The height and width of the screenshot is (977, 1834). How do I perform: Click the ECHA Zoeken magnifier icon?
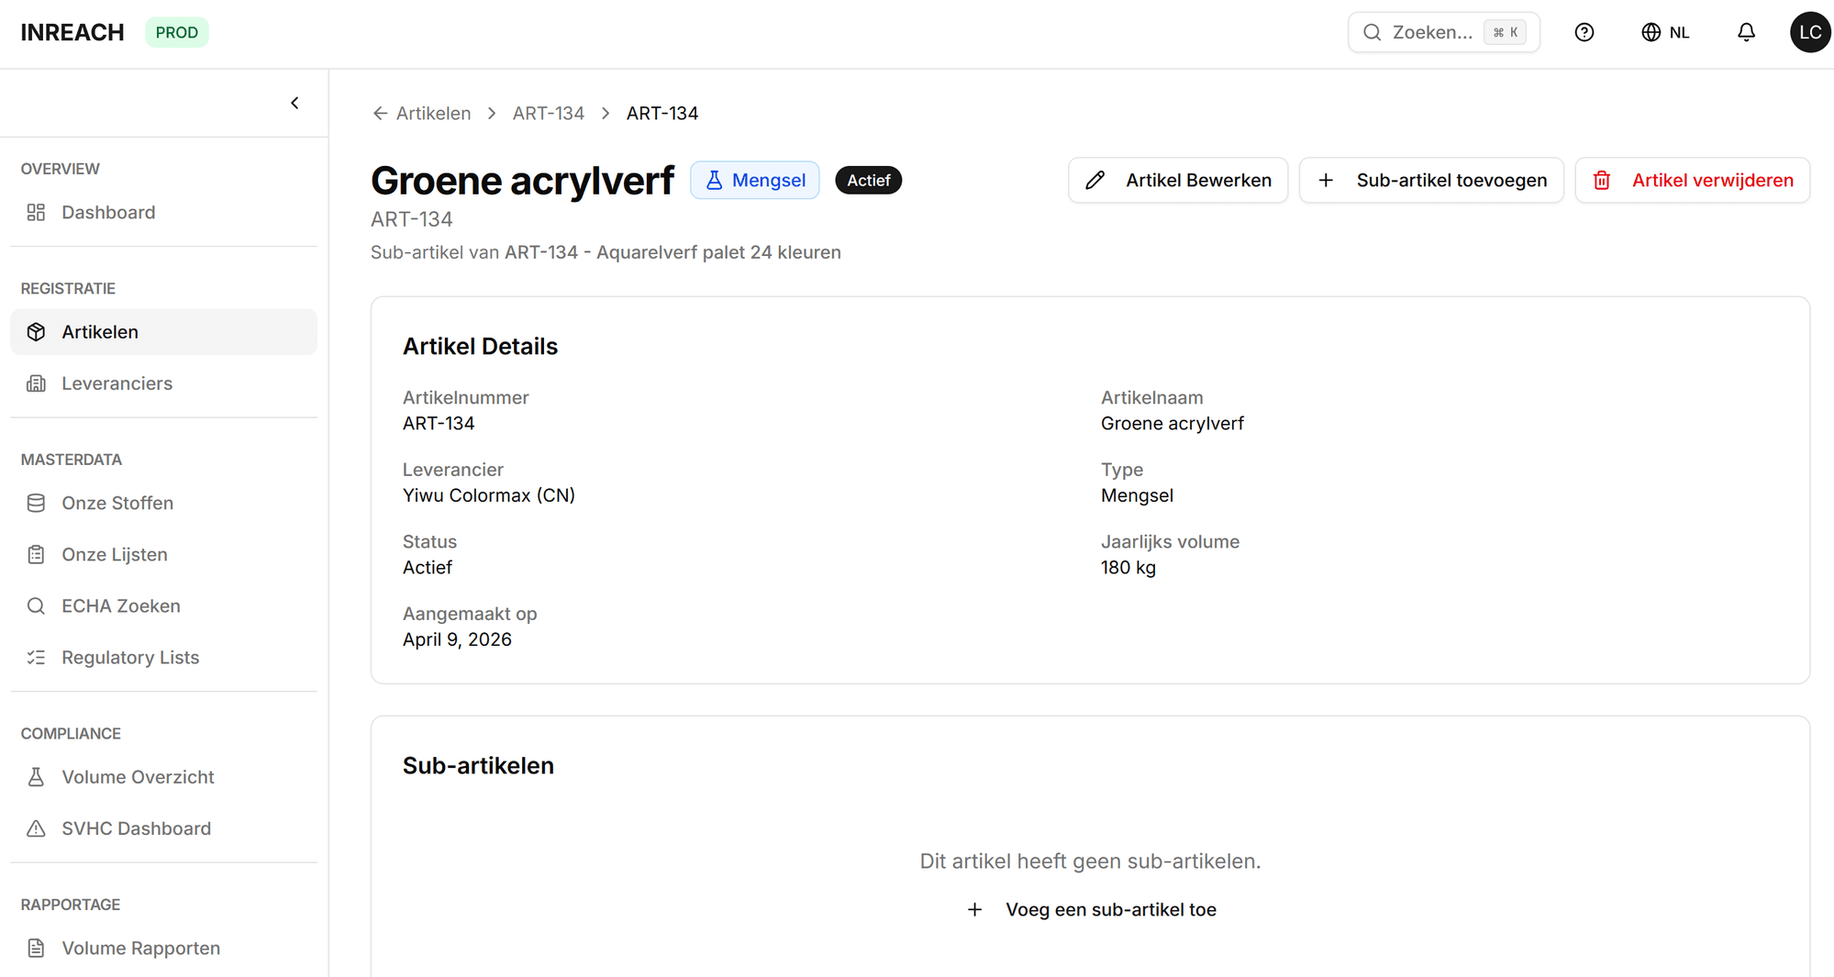(x=36, y=605)
